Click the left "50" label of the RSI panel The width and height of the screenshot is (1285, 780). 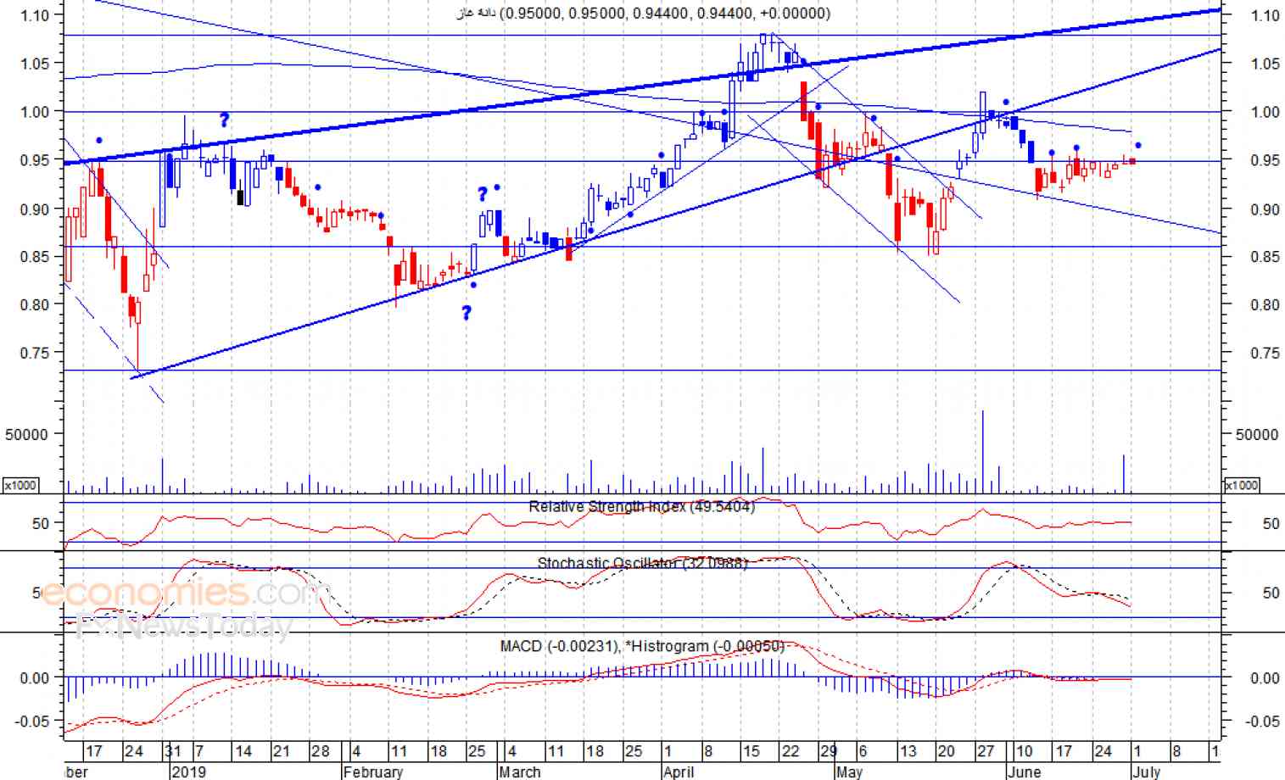coord(41,523)
